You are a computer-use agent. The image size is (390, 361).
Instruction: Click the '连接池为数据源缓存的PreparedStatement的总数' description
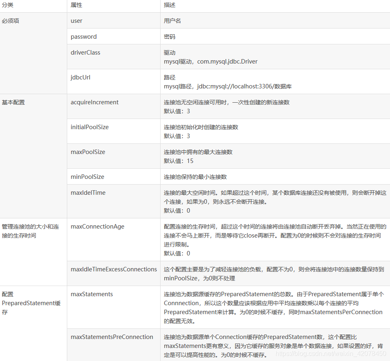(227, 294)
